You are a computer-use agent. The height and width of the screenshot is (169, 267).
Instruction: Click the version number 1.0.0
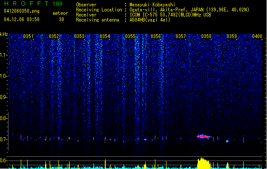[57, 3]
